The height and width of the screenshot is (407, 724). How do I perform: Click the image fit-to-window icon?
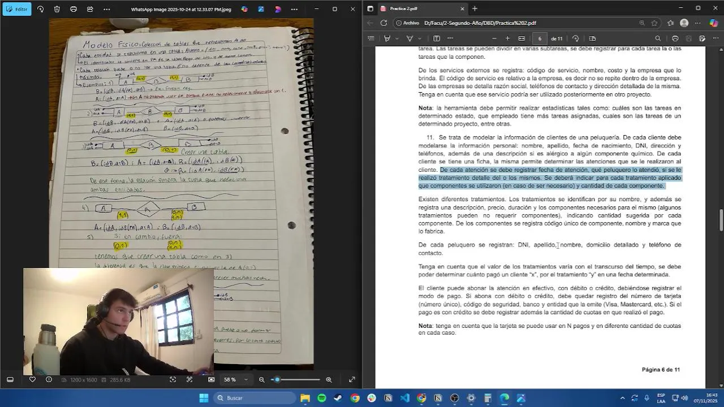tap(189, 379)
